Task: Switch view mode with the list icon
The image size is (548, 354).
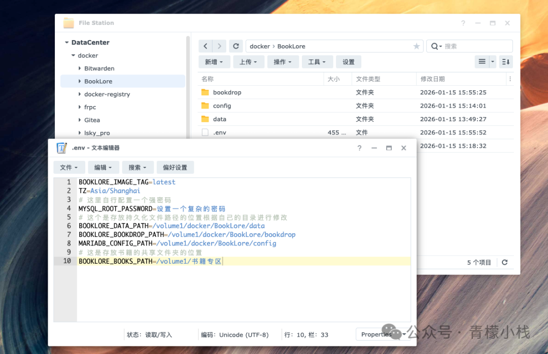Action: (481, 61)
